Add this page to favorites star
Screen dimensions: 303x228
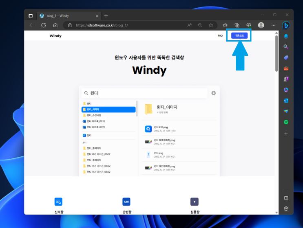pyautogui.click(x=211, y=25)
